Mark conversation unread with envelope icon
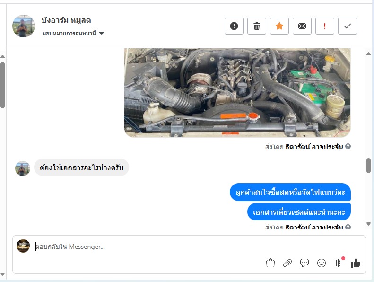This screenshot has width=374, height=282. tap(302, 26)
